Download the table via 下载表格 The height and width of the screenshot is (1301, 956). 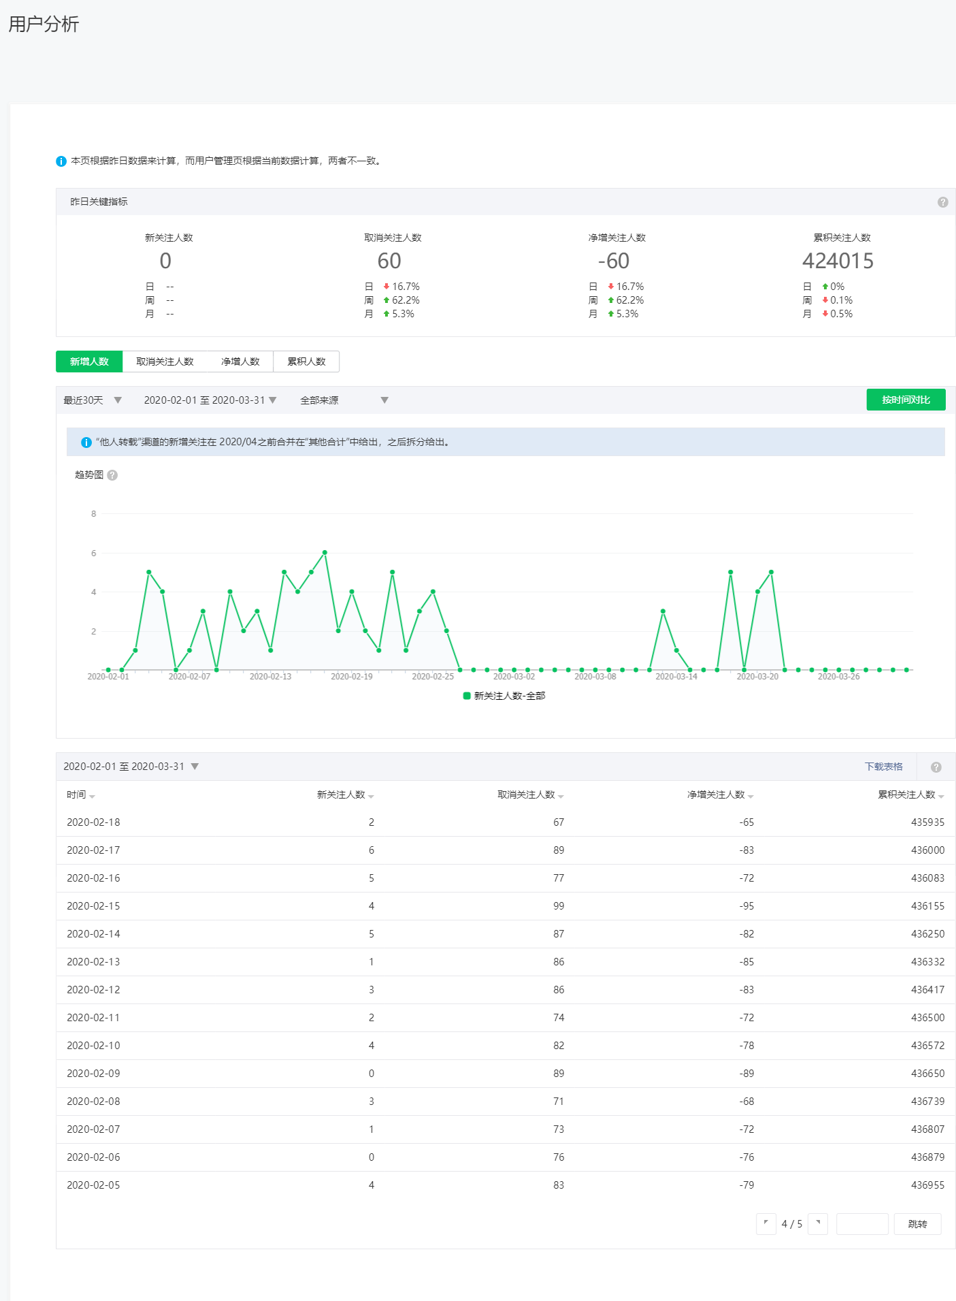(x=883, y=767)
